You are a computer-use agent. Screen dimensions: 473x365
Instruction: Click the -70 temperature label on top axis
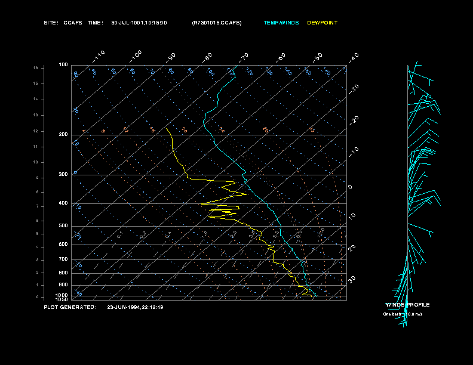pyautogui.click(x=244, y=58)
